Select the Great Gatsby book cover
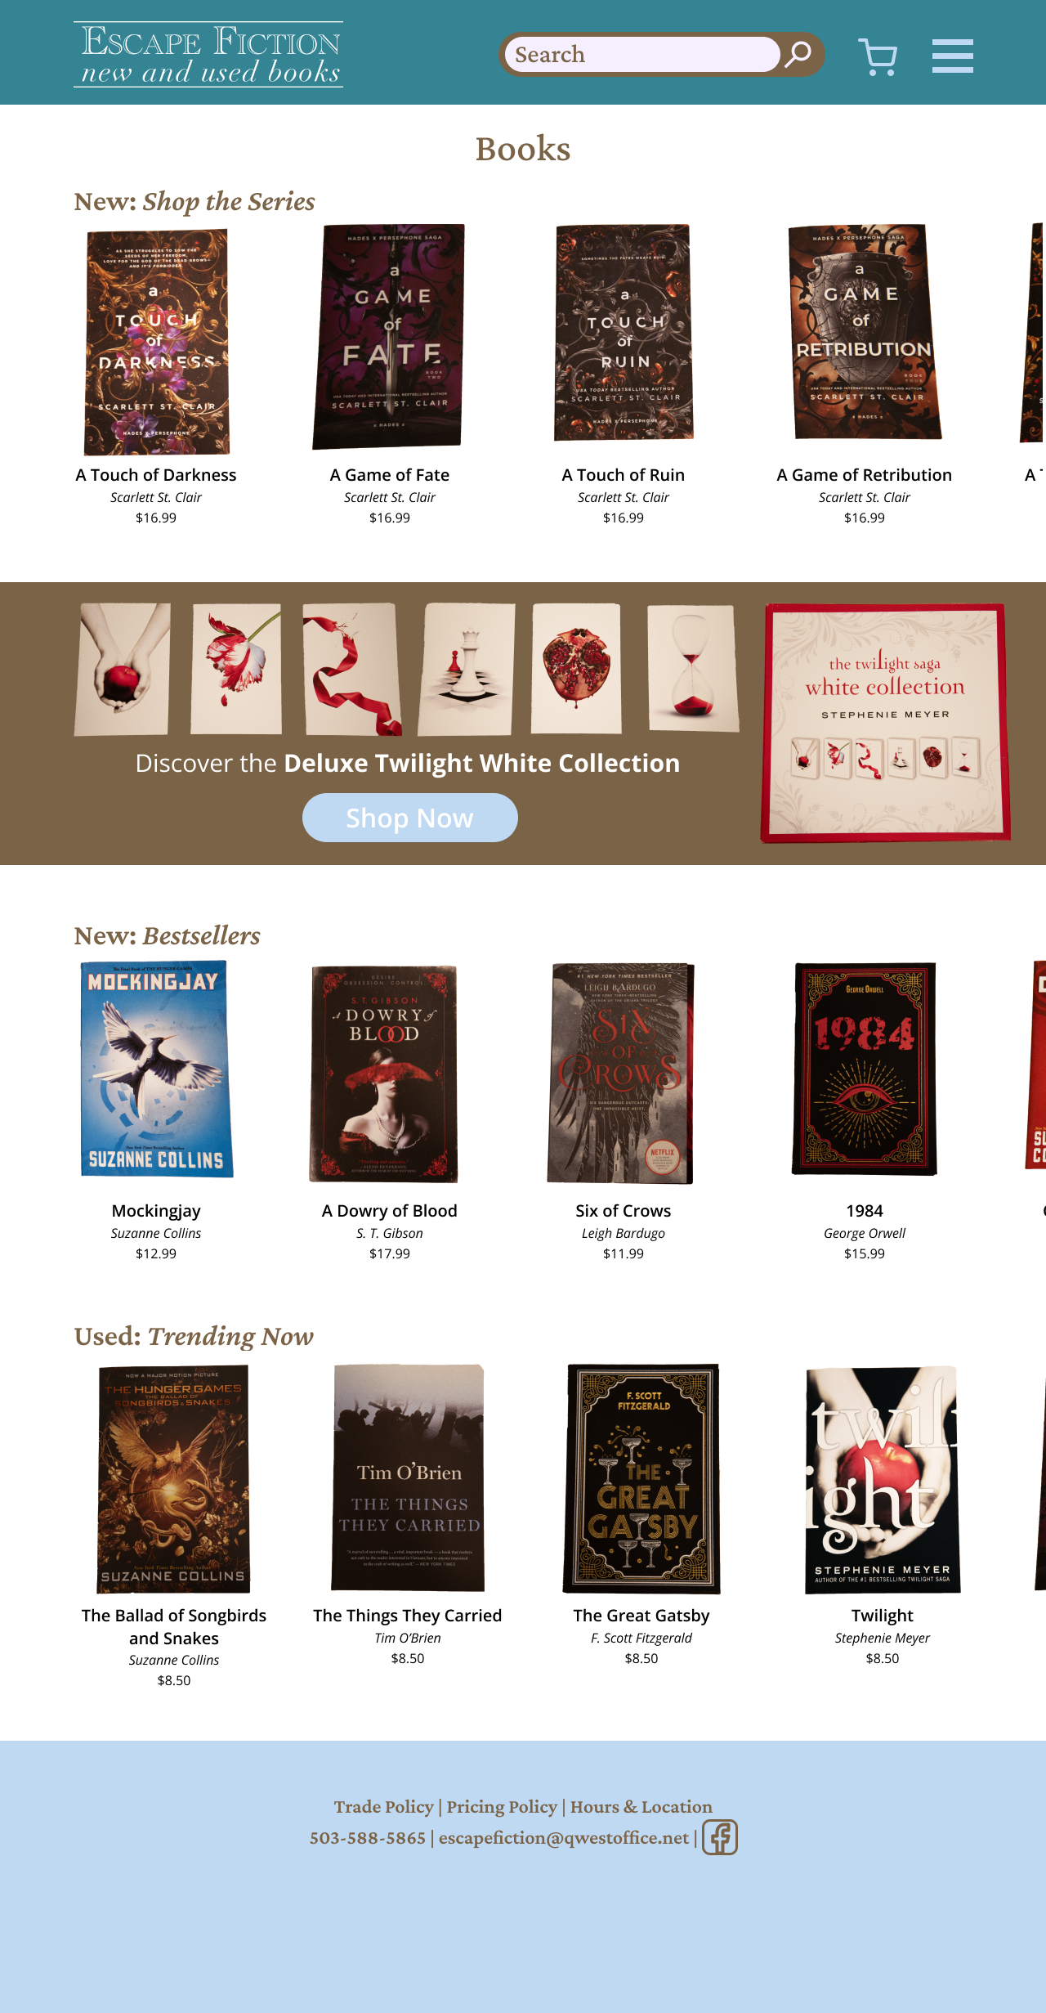The width and height of the screenshot is (1046, 2013). click(641, 1478)
